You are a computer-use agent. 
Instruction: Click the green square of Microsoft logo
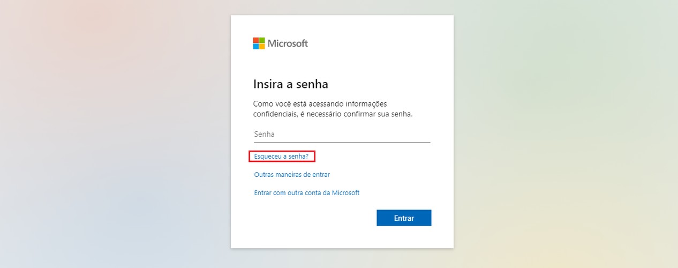[x=262, y=40]
